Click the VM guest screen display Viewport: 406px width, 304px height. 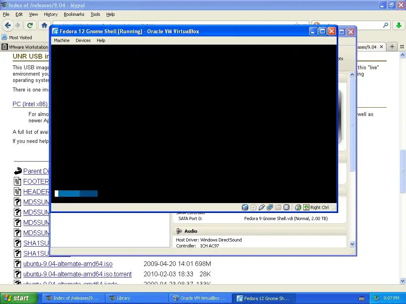coord(194,124)
